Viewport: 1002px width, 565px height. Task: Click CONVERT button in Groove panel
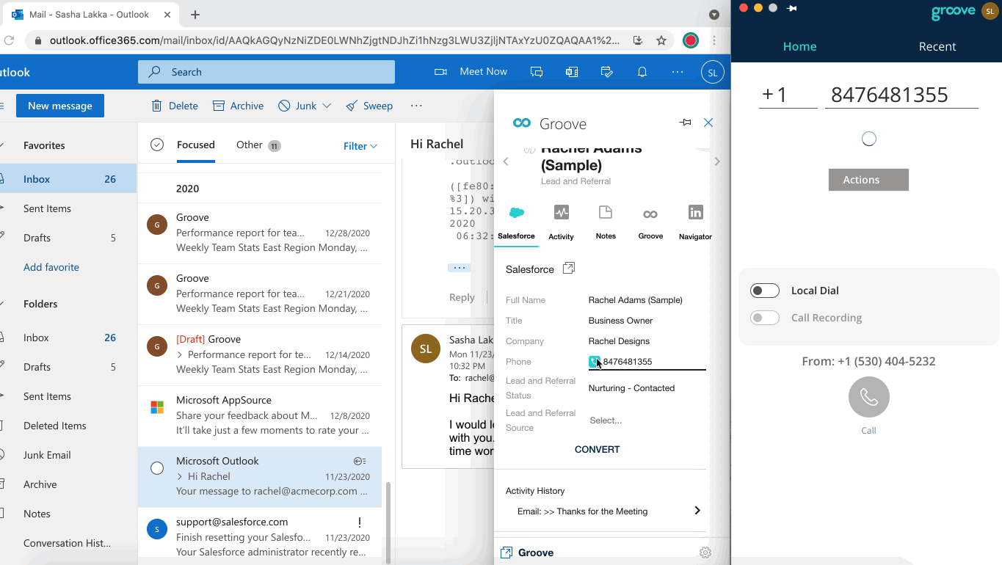(597, 449)
